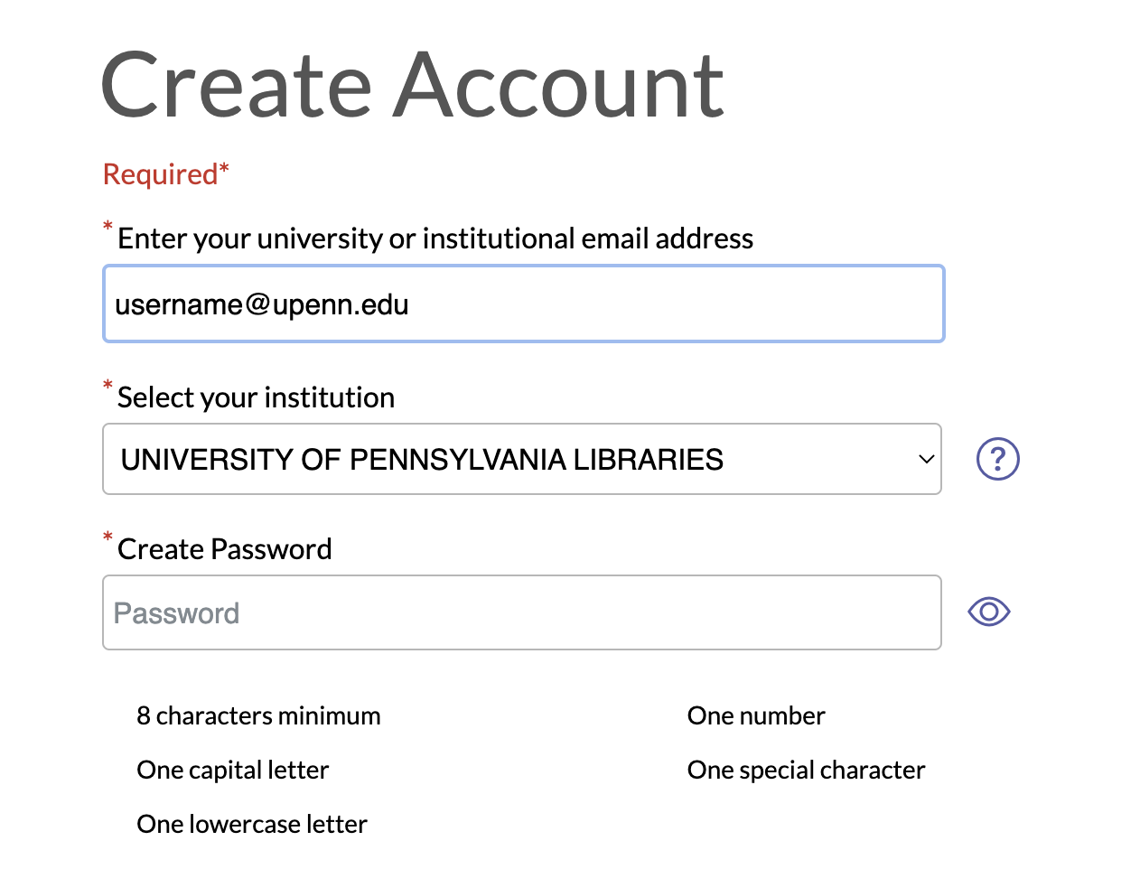
Task: Click the Select your institution label
Action: (256, 397)
